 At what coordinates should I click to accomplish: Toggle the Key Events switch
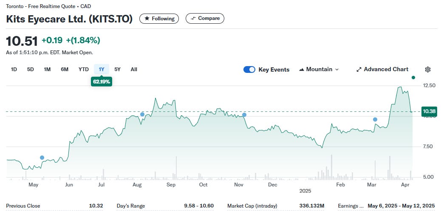point(249,69)
